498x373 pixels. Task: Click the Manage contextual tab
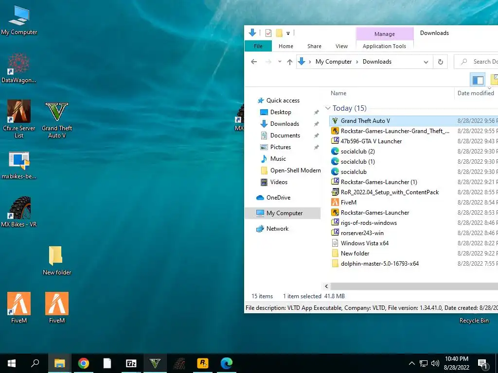(385, 34)
